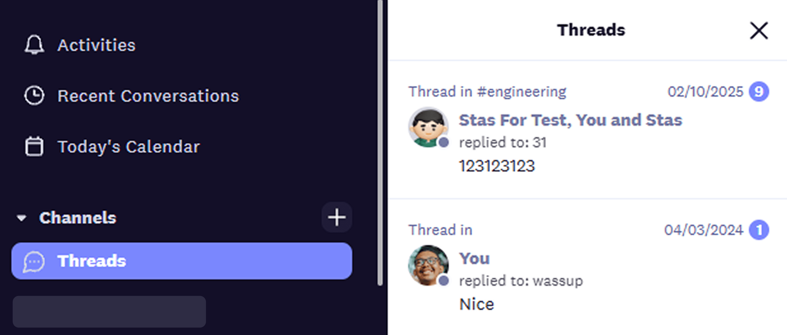
Task: Open Activities in the sidebar
Action: click(x=96, y=45)
